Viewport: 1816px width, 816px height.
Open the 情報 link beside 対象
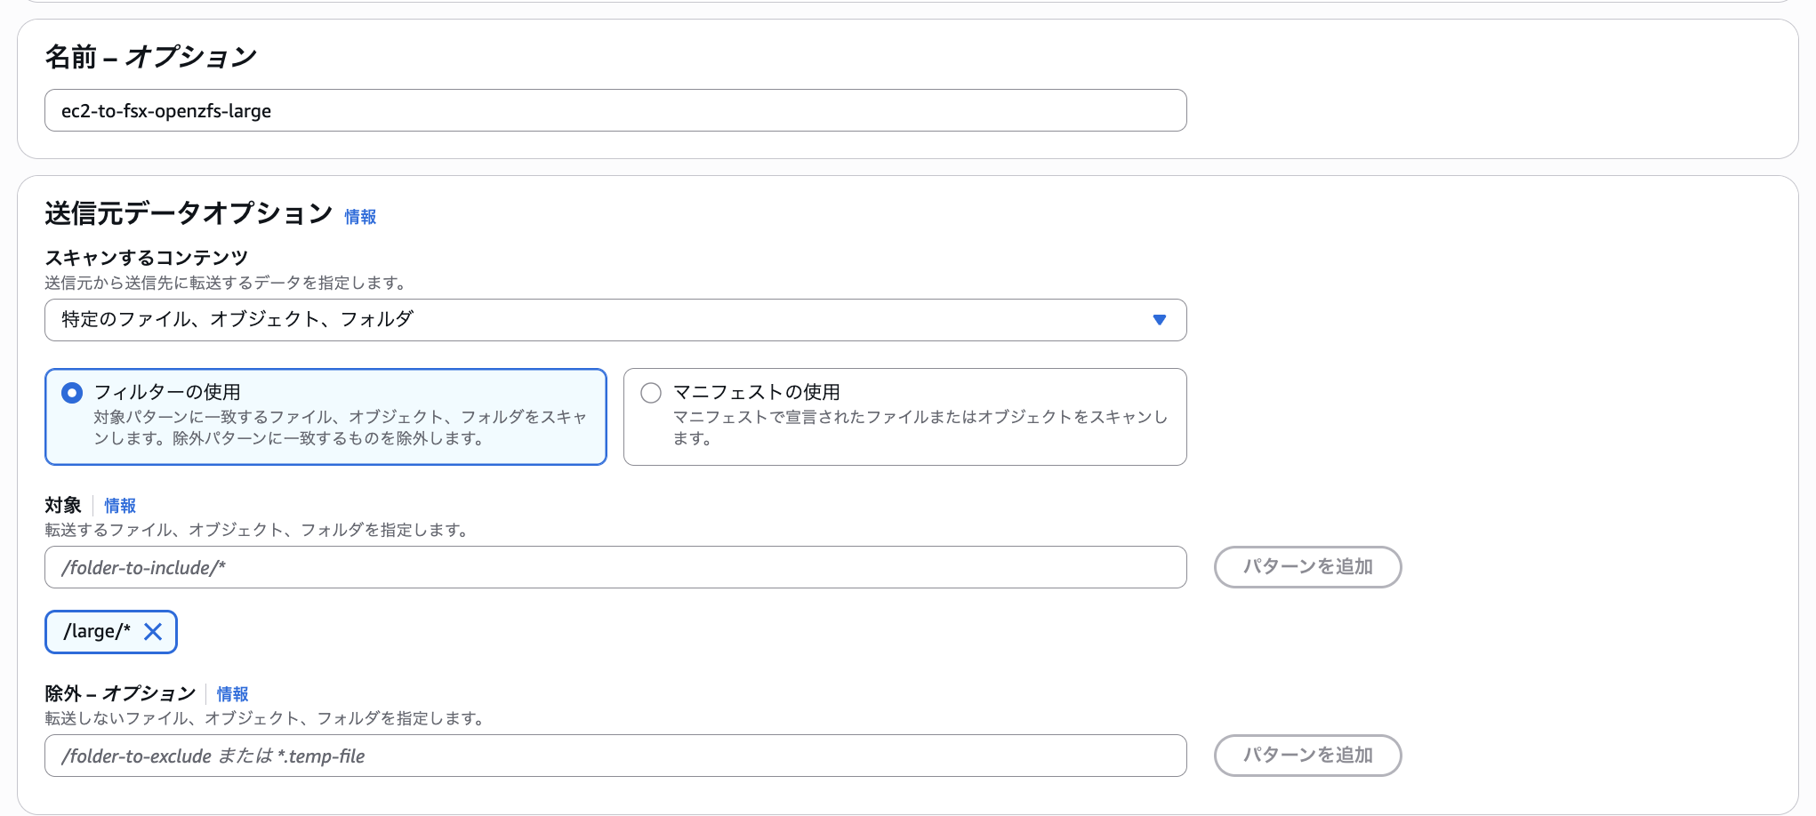click(x=120, y=506)
